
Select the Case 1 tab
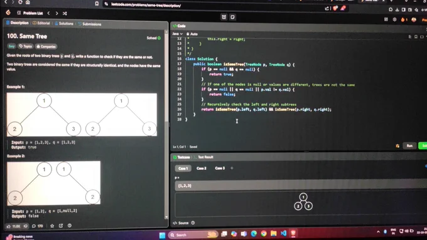pos(183,169)
